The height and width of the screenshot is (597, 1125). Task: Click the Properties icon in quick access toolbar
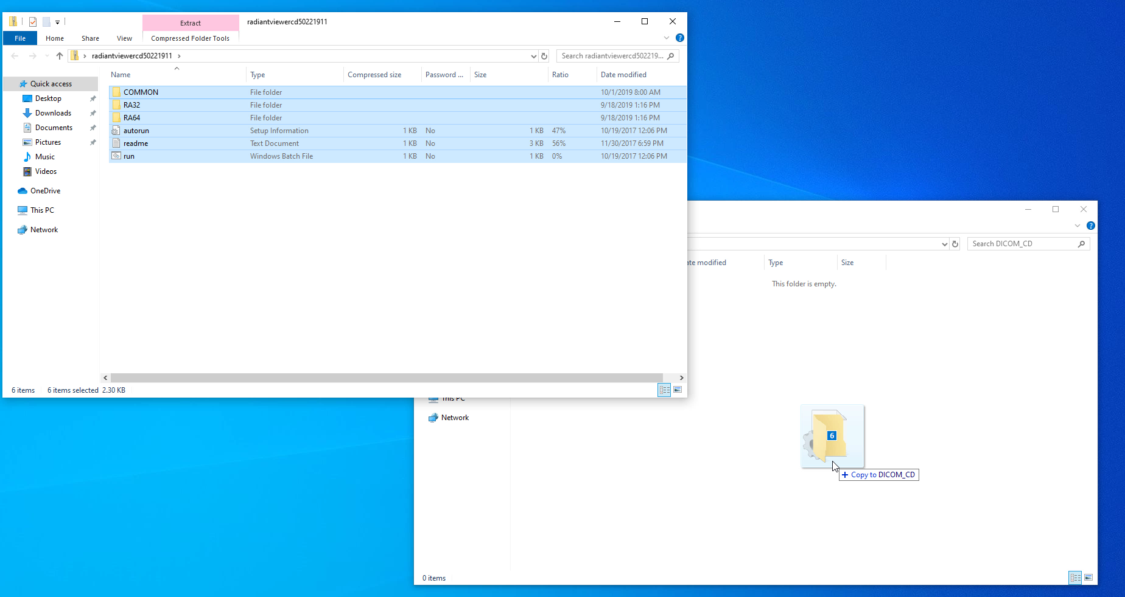click(33, 22)
